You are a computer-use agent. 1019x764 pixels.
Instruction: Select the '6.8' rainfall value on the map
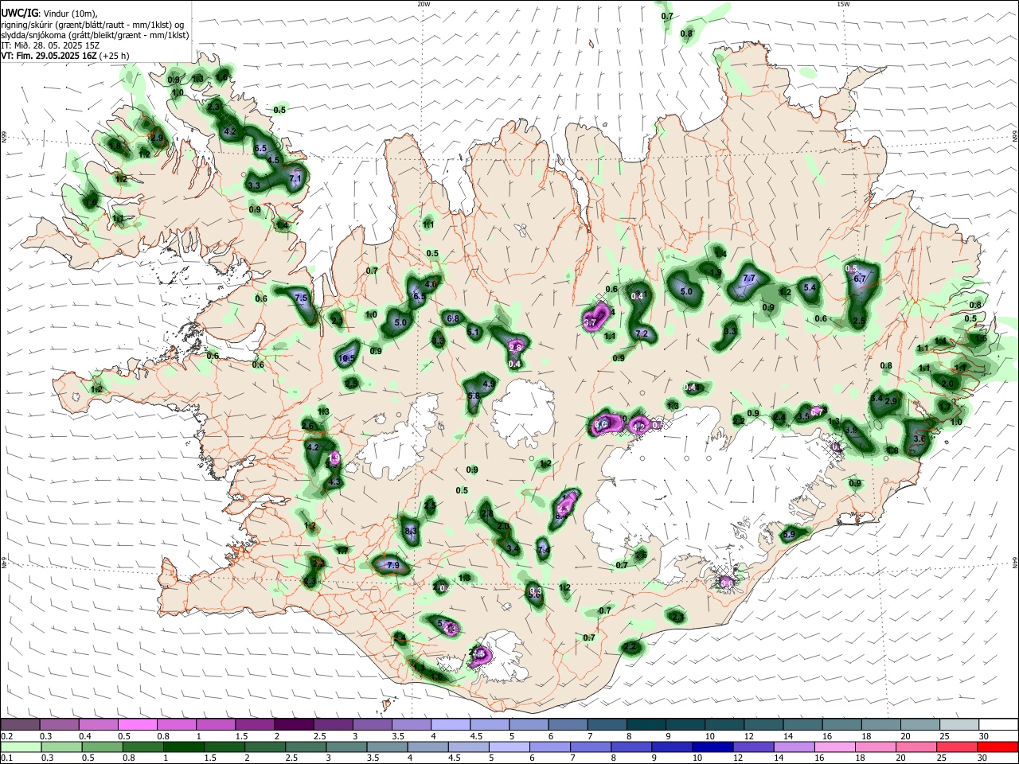tap(454, 318)
